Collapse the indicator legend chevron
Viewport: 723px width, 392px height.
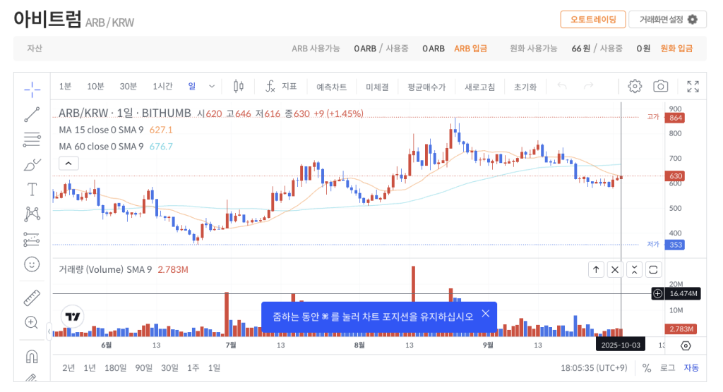tap(68, 164)
